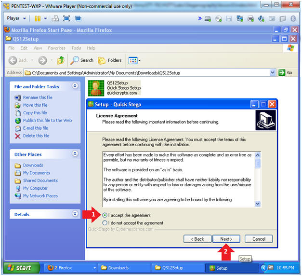This screenshot has height=276, width=302.
Task: Click the VMware network adapter icon
Action: point(240,19)
